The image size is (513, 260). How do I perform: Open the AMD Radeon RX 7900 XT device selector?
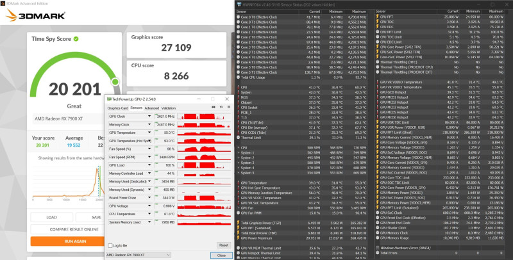point(139,255)
